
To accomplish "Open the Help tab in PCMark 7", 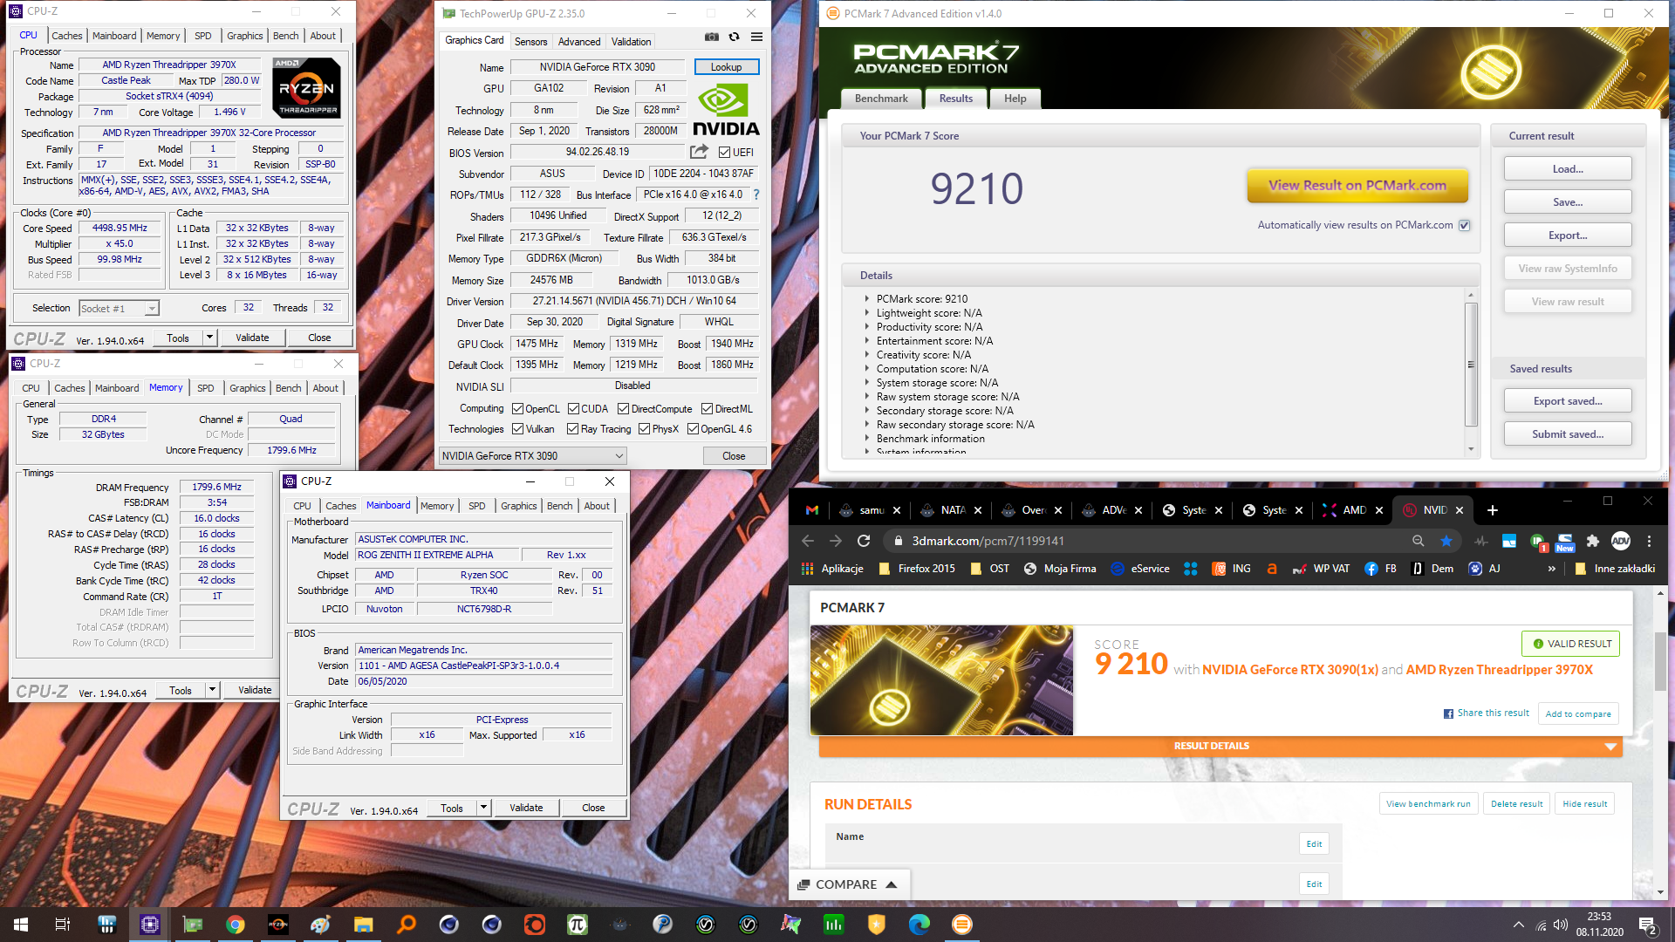I will (1015, 99).
